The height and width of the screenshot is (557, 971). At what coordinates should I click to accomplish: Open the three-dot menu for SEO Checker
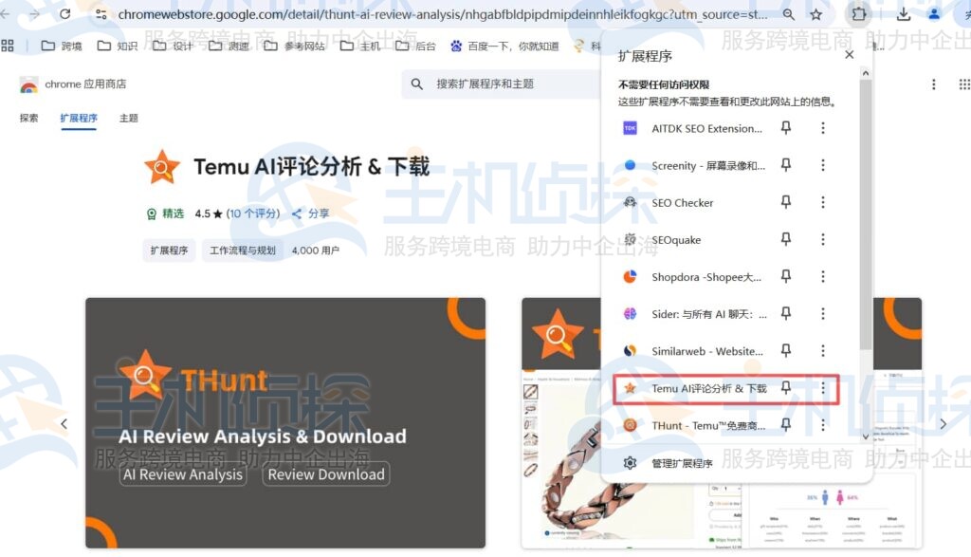(x=821, y=202)
